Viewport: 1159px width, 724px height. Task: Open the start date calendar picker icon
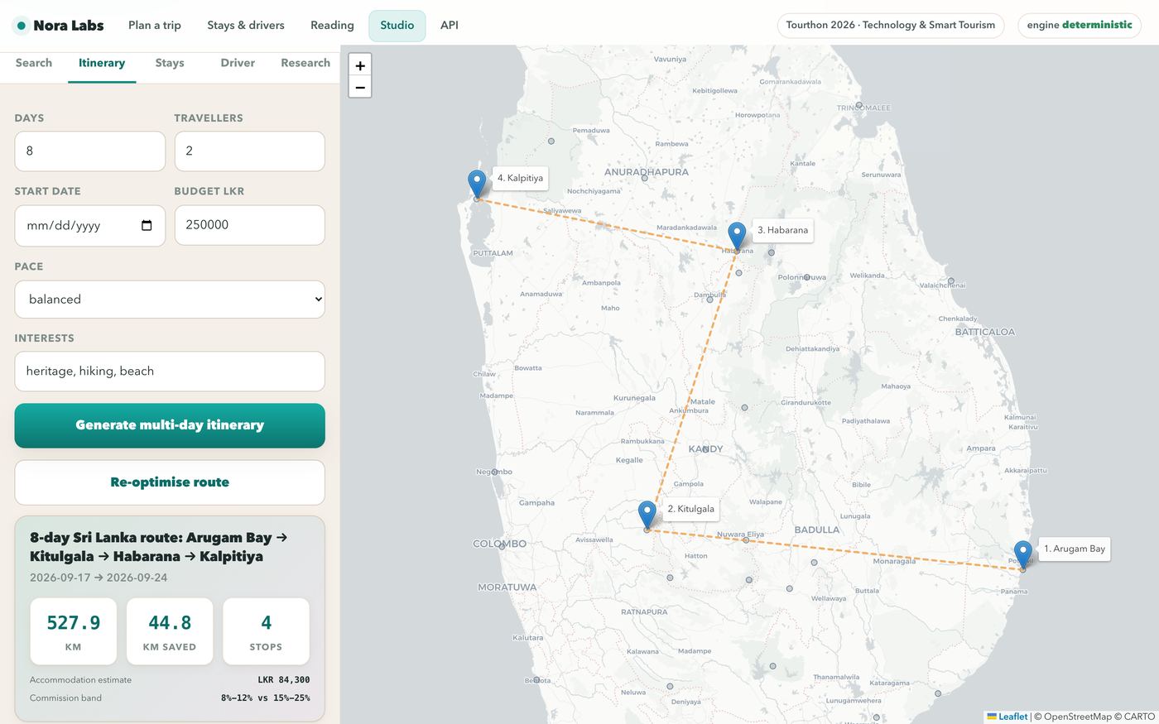click(147, 225)
